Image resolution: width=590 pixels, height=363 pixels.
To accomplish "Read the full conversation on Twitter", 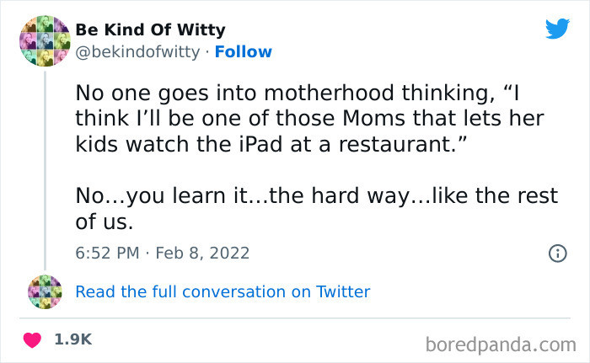I will (x=223, y=292).
